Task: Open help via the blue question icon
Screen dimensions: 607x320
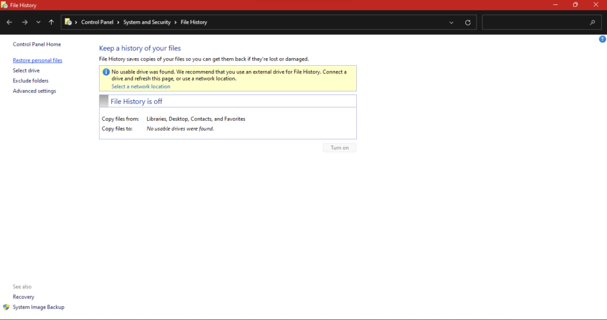Action: (602, 39)
